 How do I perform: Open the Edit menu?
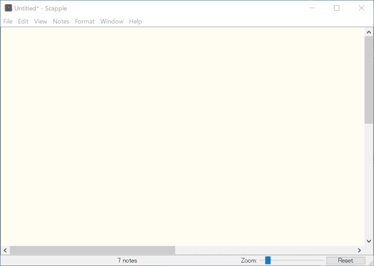coord(23,21)
